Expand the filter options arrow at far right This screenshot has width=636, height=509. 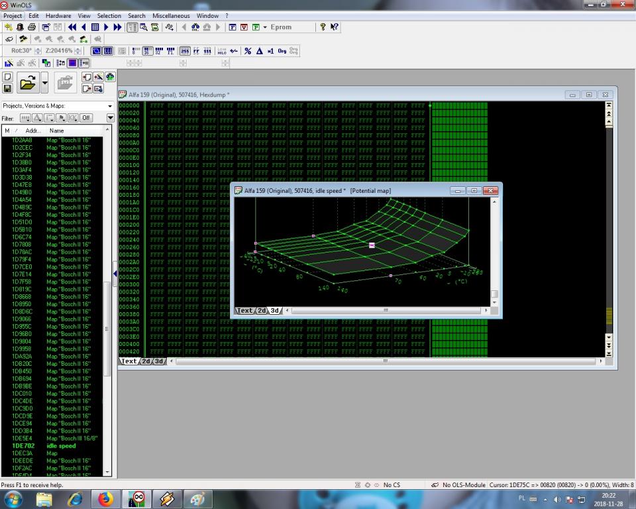click(x=111, y=118)
